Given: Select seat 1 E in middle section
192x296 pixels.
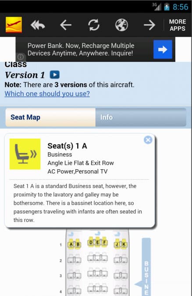Looking at the screenshot, I should 97,242.
